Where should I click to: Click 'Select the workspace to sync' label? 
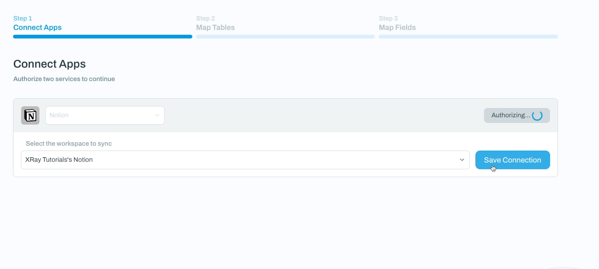(x=69, y=143)
